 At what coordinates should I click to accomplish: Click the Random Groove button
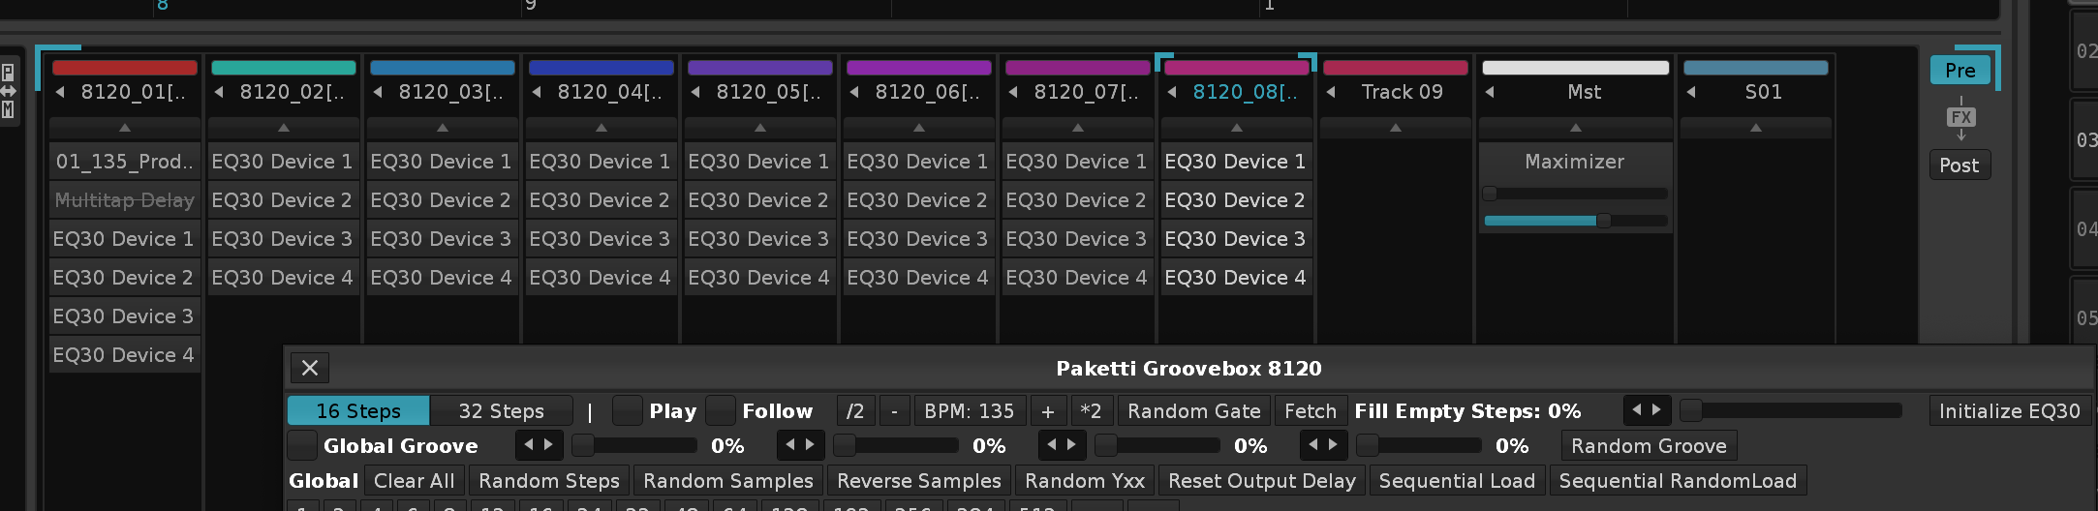1649,446
